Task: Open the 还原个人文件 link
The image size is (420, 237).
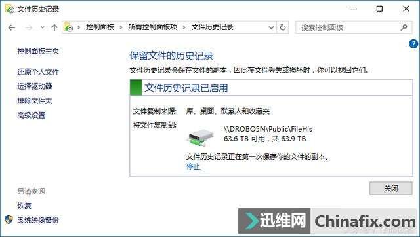Action: (38, 72)
